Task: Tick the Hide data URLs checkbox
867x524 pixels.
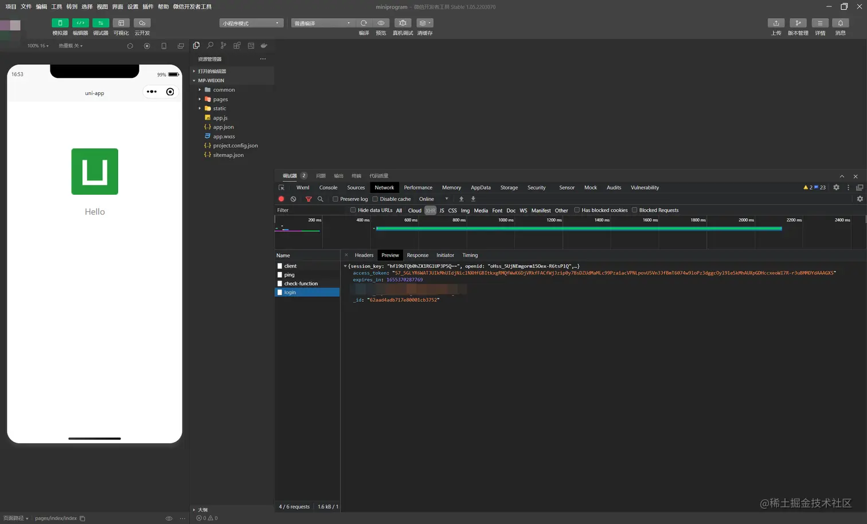Action: [x=353, y=210]
